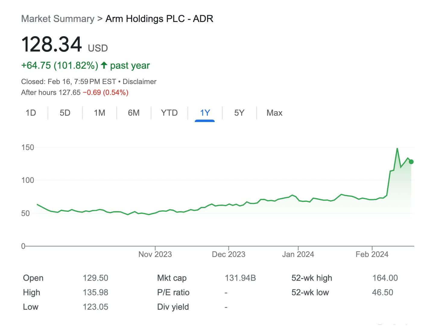
Task: Click the Market Summary breadcrumb link
Action: pyautogui.click(x=58, y=19)
